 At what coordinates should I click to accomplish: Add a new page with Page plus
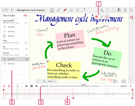pyautogui.click(x=55, y=81)
